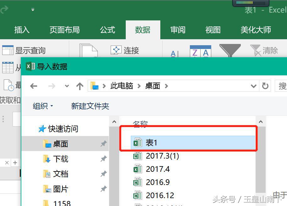Screen dimensions: 287x206
Task: Open the address bar dropdown arrow
Action: [253, 85]
